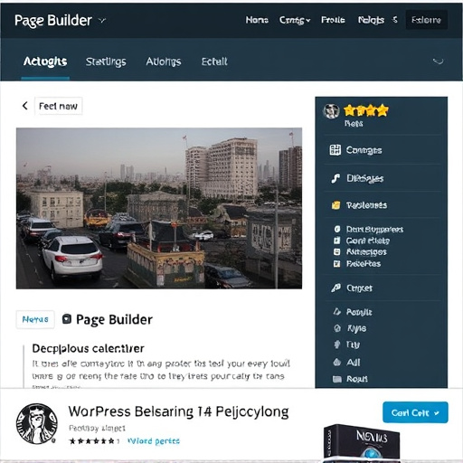463x463 pixels.
Task: Click the icon before the Page Builder heading
Action: 67,319
